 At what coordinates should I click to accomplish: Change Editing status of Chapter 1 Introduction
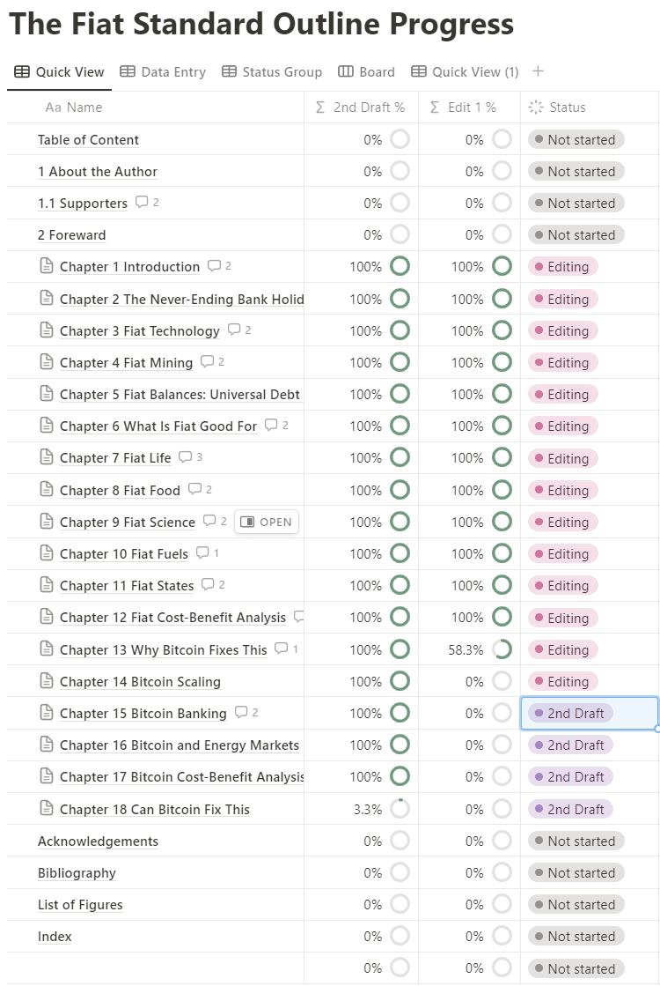562,267
